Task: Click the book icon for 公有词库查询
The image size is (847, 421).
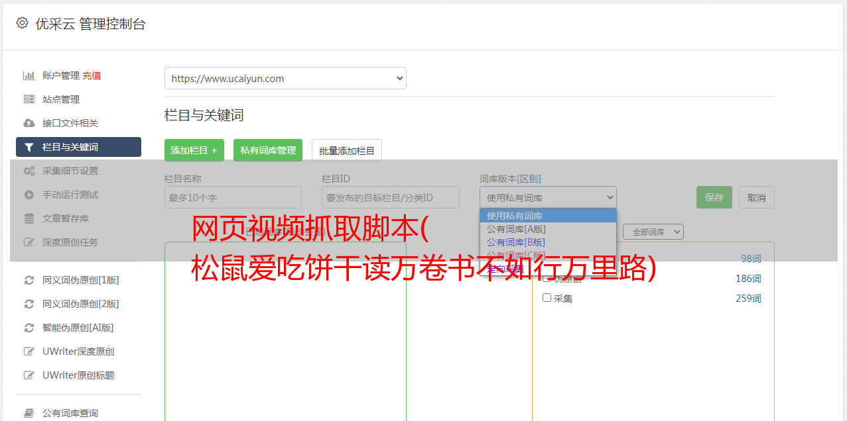Action: 29,413
